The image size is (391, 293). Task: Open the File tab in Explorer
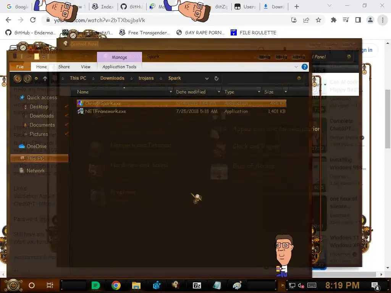click(x=20, y=67)
